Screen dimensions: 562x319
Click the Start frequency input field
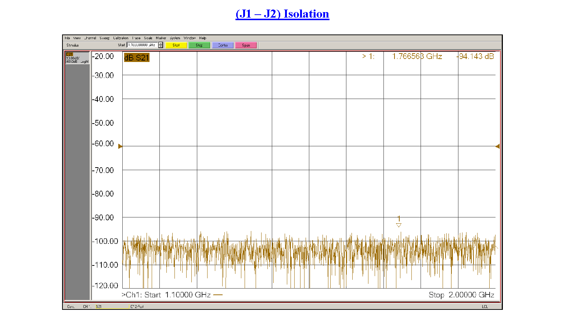[142, 45]
